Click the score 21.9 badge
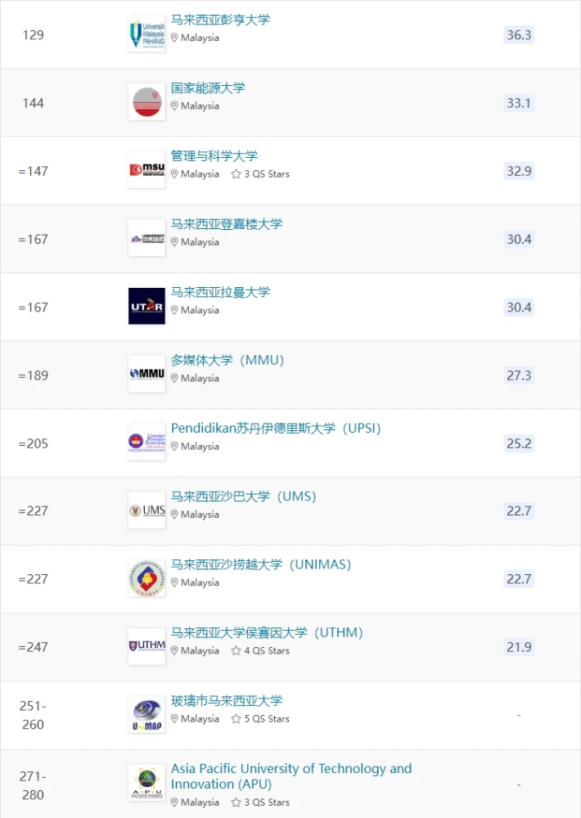The height and width of the screenshot is (818, 581). pyautogui.click(x=519, y=647)
